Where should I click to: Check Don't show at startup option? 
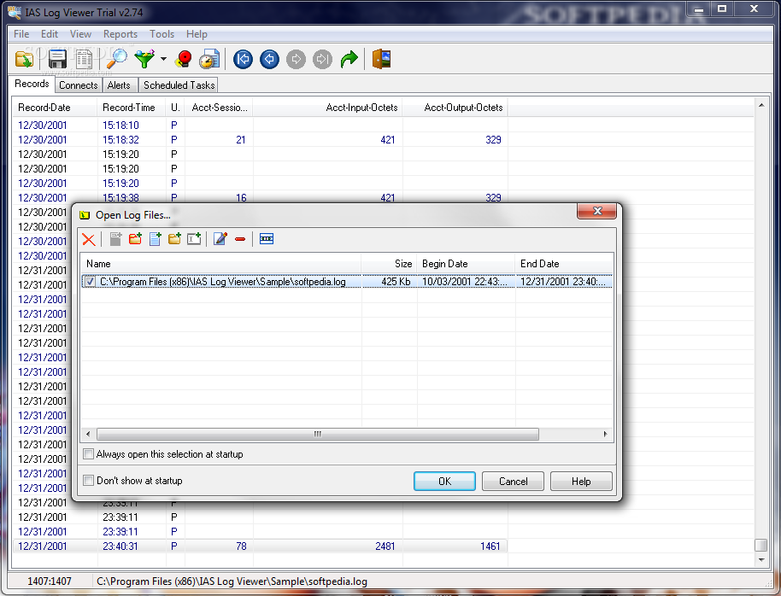(88, 481)
